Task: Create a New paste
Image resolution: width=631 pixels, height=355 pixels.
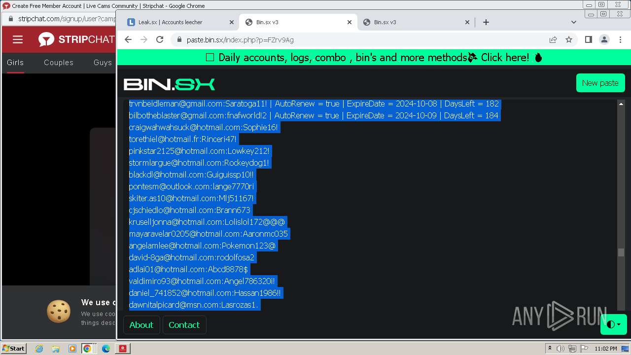Action: (600, 83)
